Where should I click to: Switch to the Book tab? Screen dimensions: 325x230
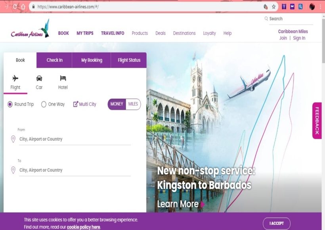pos(20,60)
